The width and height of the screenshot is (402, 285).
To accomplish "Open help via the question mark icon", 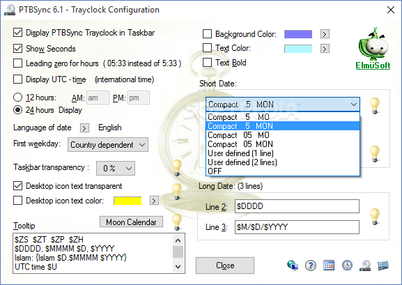I will [311, 265].
